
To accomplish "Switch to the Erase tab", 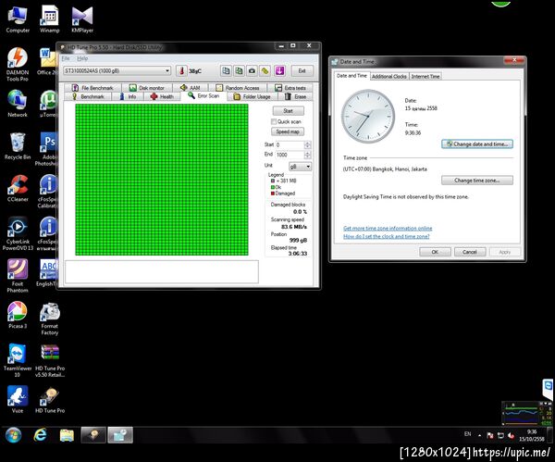I will point(295,96).
